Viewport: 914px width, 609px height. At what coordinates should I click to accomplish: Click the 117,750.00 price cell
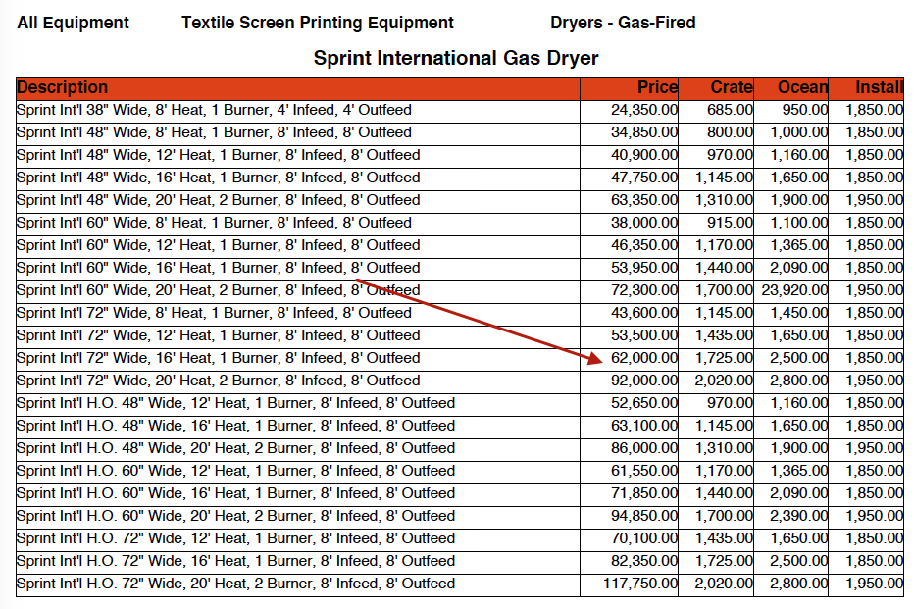pos(640,584)
